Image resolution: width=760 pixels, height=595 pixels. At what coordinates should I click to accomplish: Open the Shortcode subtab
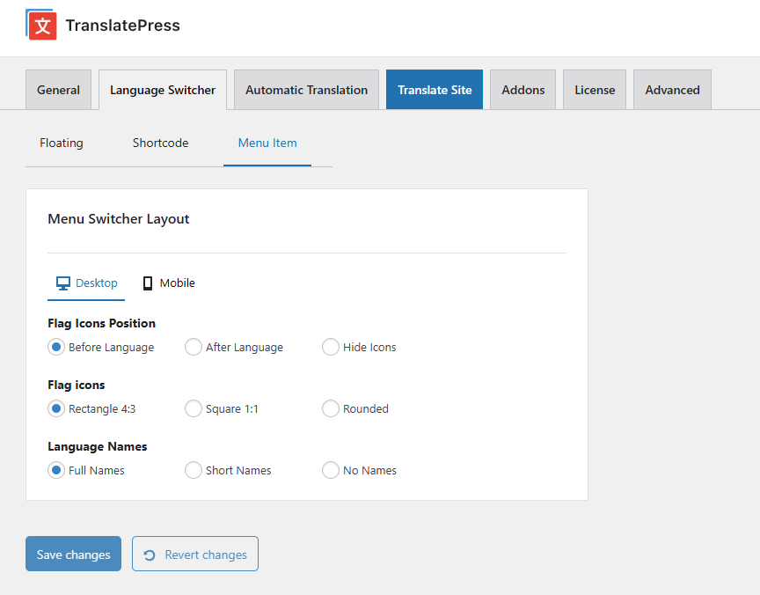coord(160,143)
